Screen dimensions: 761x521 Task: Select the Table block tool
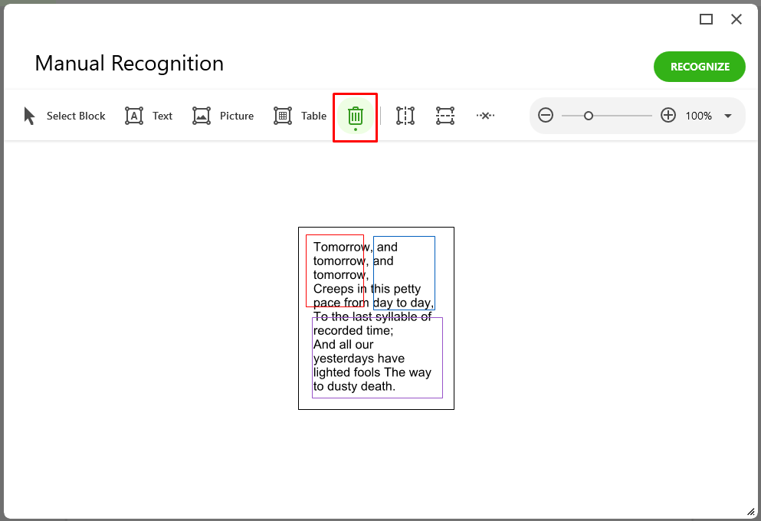pos(300,116)
